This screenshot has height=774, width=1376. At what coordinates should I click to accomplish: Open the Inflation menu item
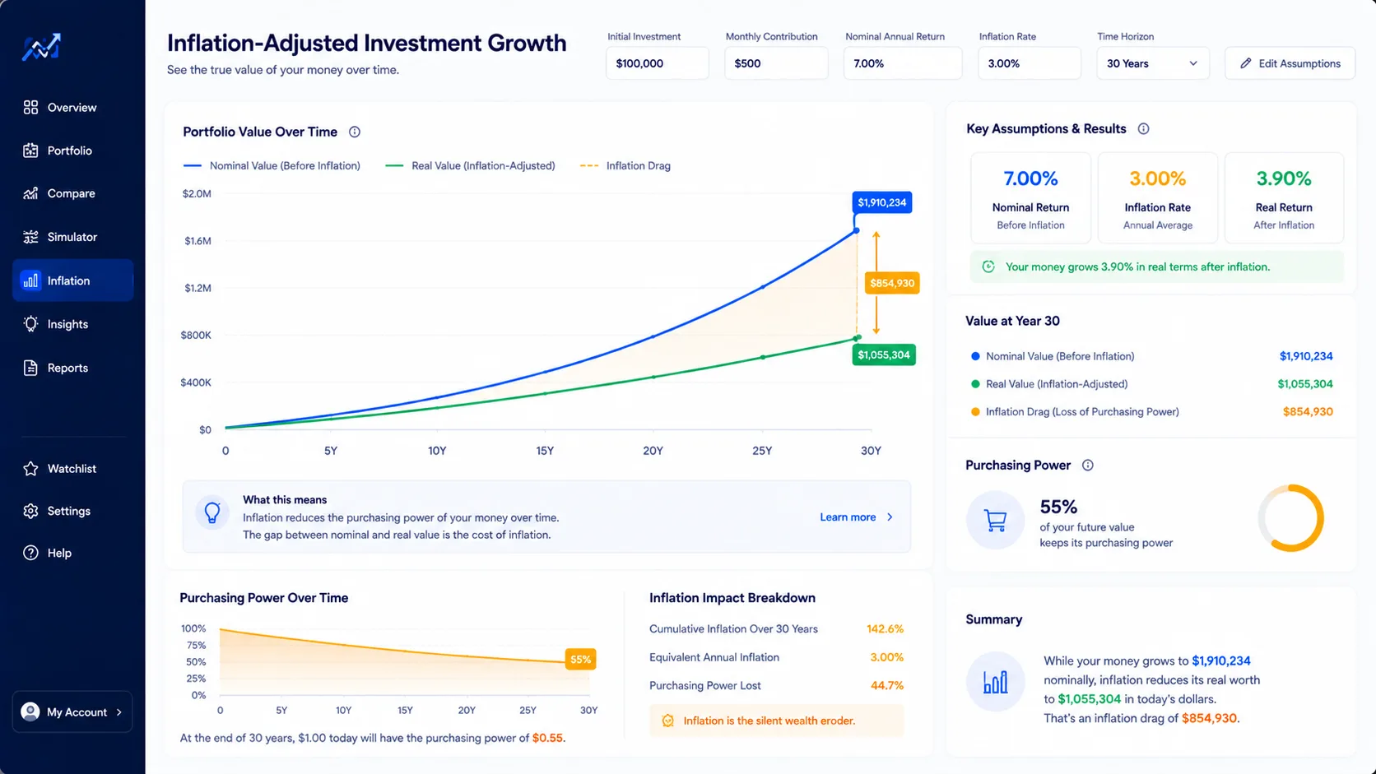(x=72, y=280)
